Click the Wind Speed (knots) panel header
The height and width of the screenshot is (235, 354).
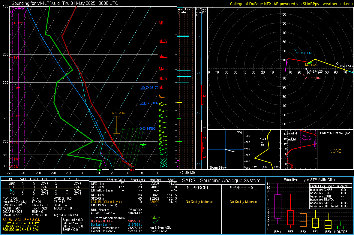184,11
